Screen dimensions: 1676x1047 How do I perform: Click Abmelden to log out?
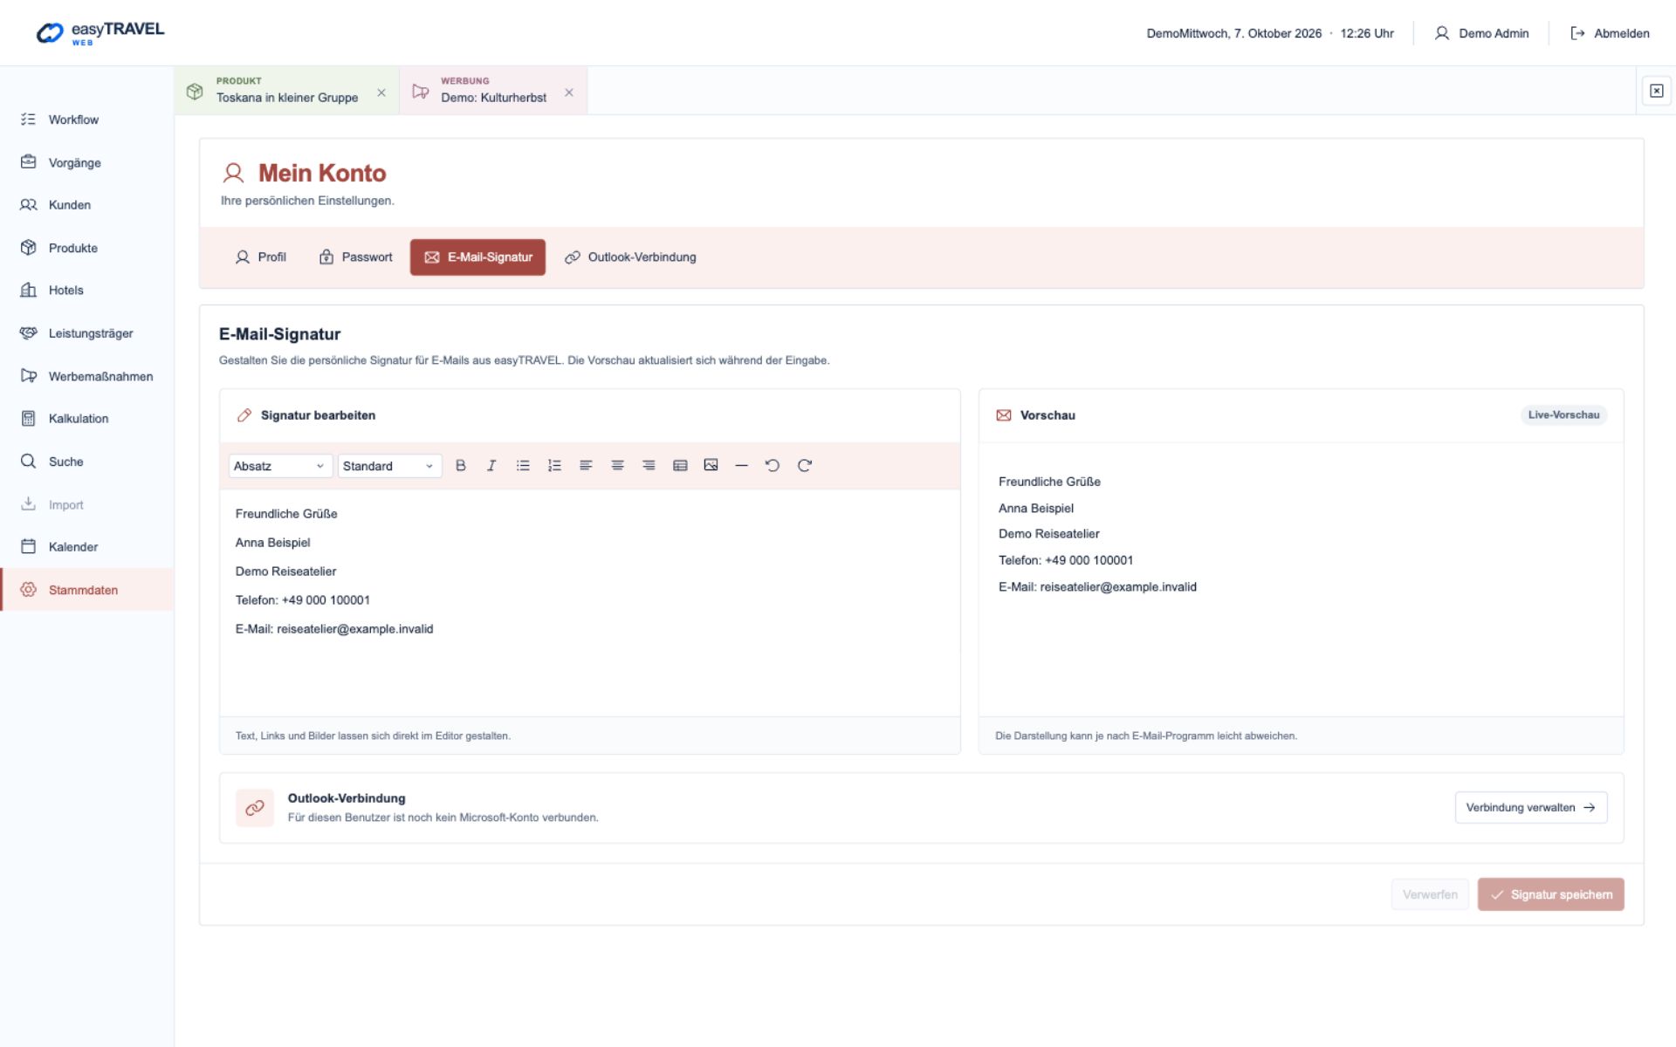1610,33
